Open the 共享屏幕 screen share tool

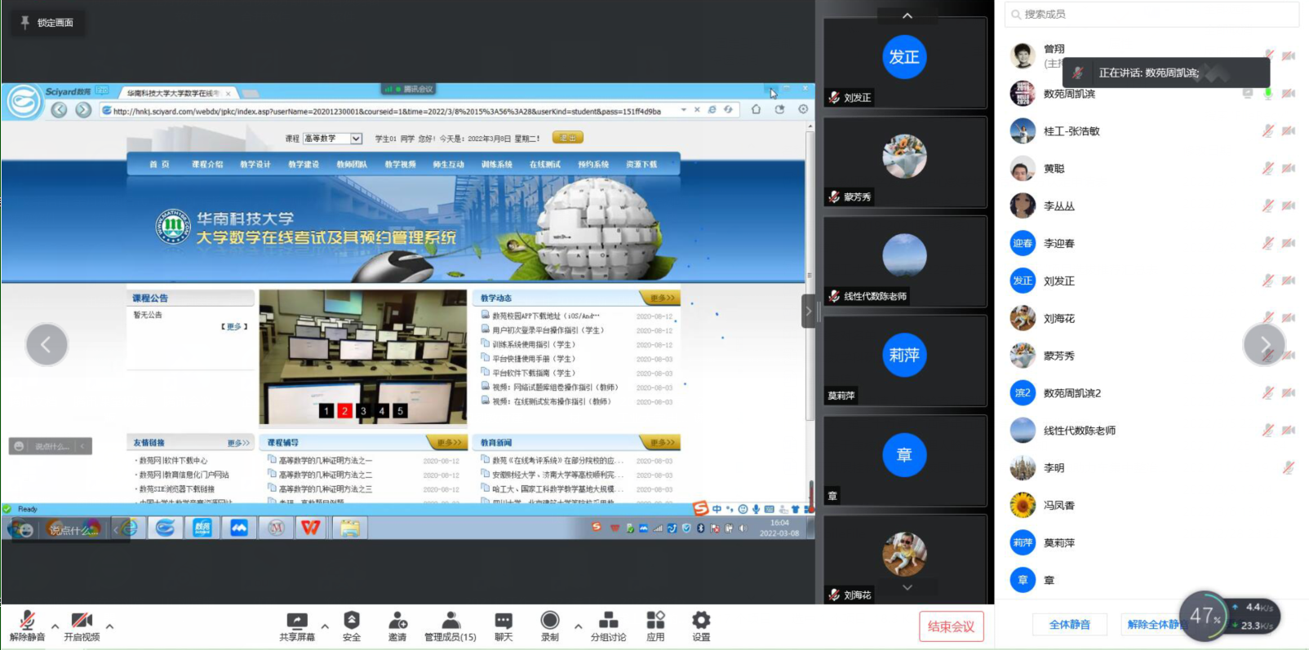click(296, 626)
